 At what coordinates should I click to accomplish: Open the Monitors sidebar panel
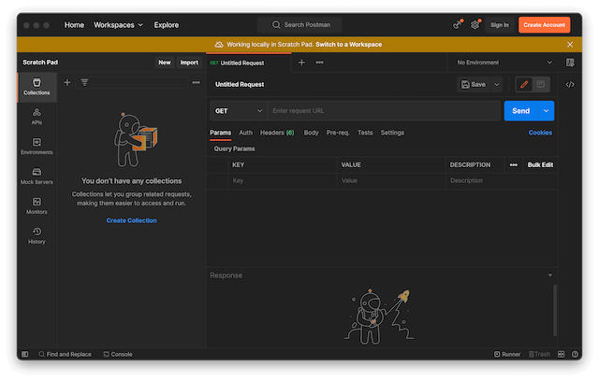[37, 205]
